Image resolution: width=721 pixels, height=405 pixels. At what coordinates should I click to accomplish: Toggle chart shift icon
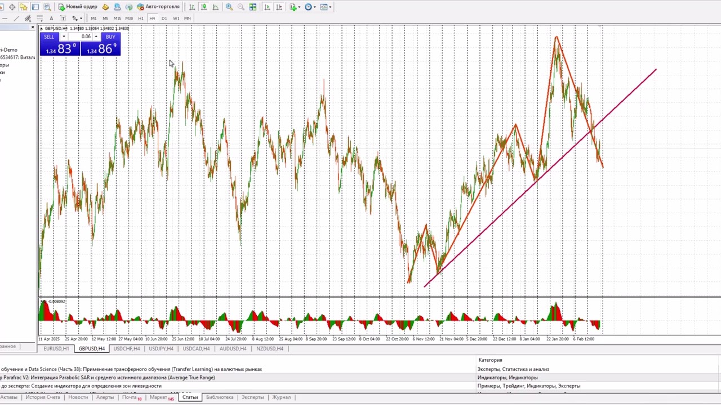tap(279, 7)
